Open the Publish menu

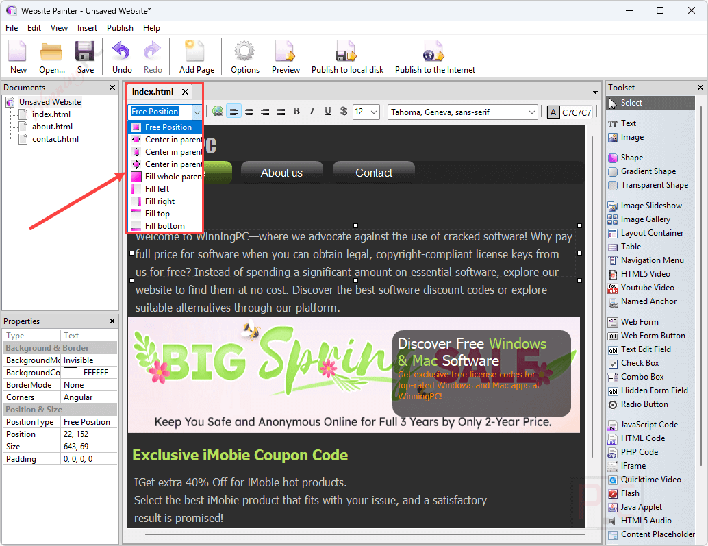point(120,28)
